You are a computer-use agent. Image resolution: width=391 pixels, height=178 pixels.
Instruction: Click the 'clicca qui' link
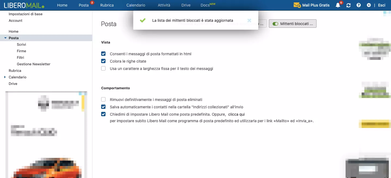pos(236,114)
